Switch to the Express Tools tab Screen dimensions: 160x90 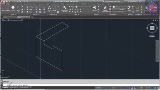coord(100,4)
